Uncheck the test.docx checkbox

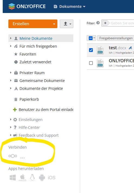pos(91,50)
